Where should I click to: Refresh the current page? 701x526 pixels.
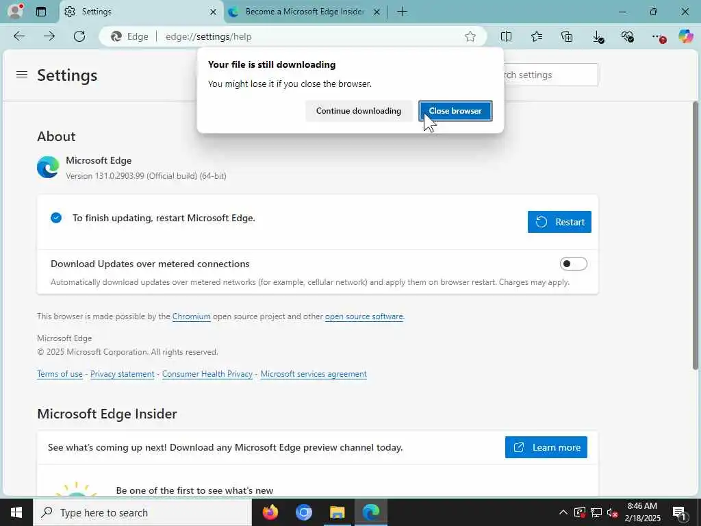[79, 36]
